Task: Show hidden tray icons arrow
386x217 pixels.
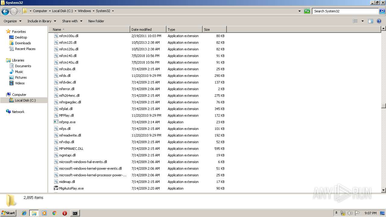Action: (336, 213)
